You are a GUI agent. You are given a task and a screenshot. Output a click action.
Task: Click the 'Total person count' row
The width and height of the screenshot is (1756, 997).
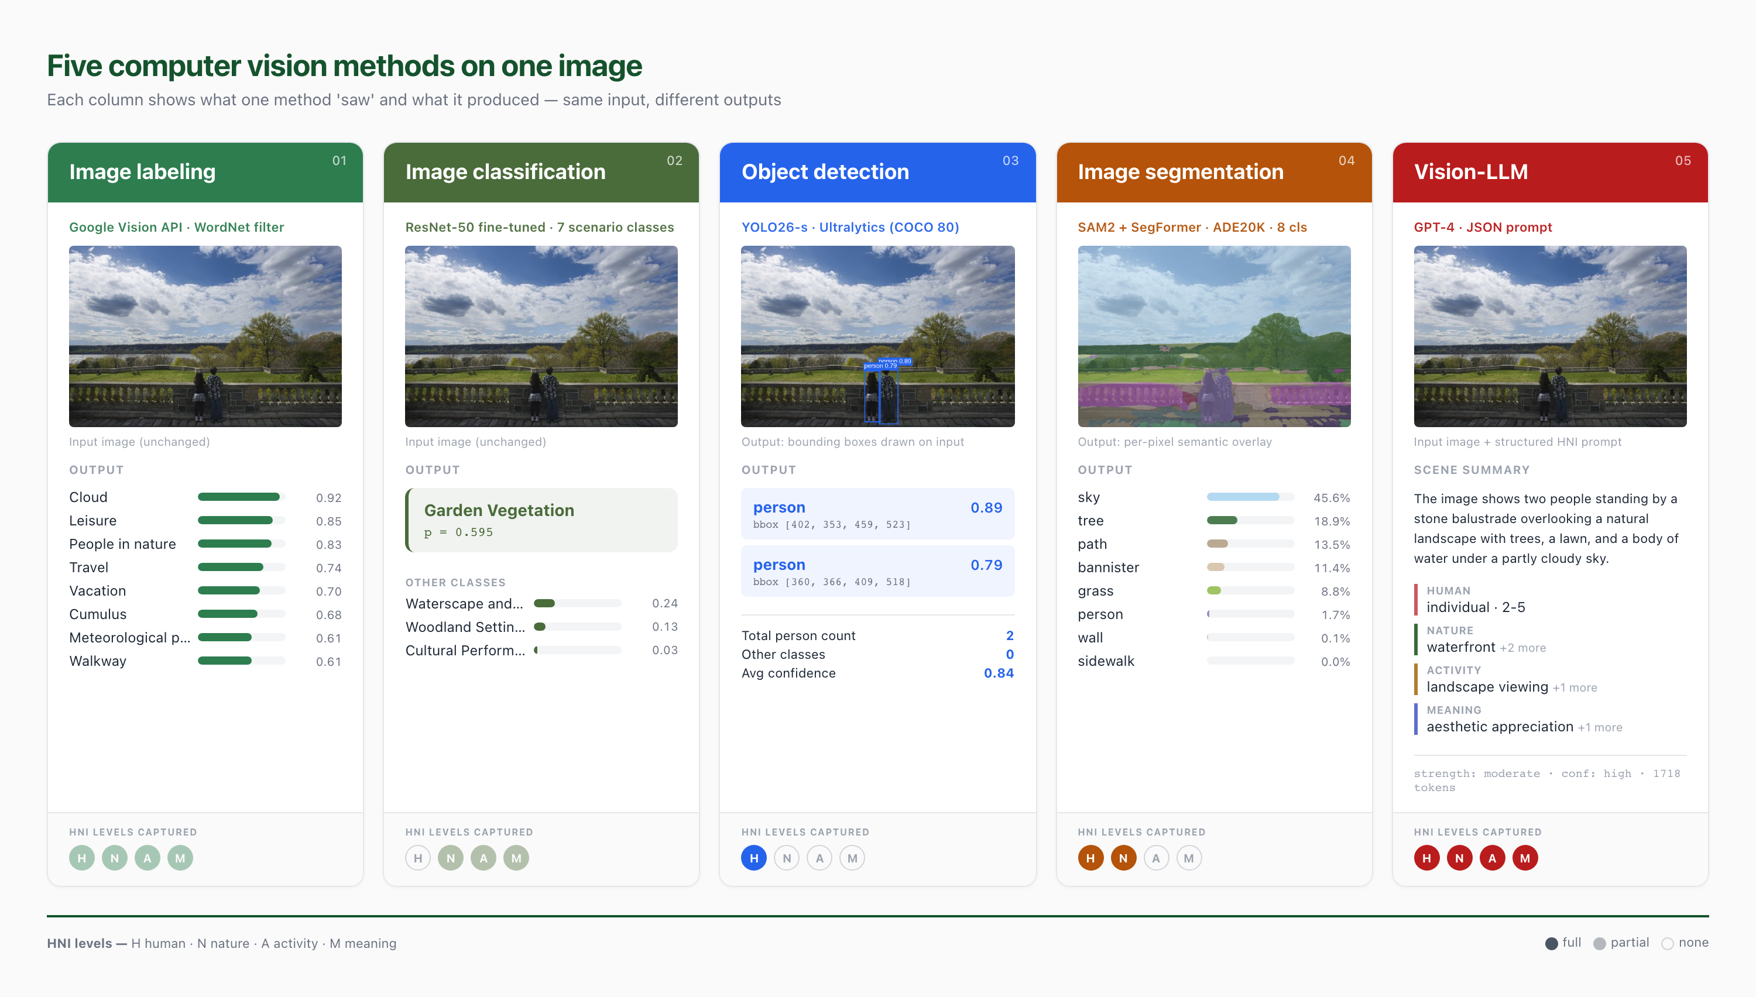[x=878, y=636]
